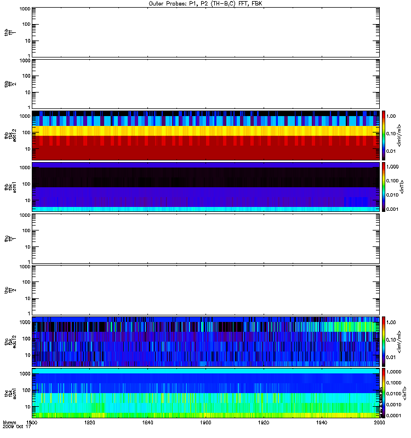411x438 pixels.
Task: Click the "1820" time axis label
Action: (89, 422)
